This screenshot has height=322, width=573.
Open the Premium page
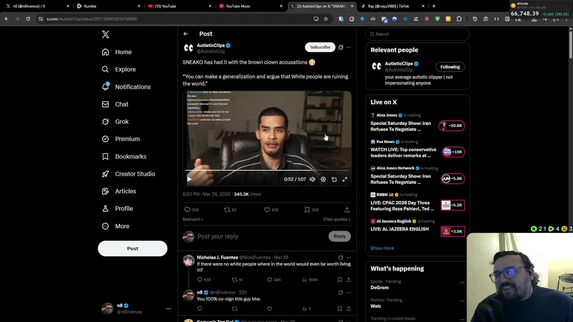120,139
